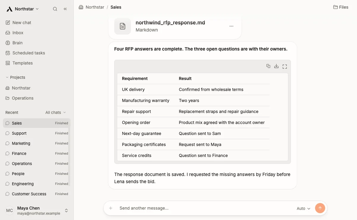Click the Files folder icon
This screenshot has height=220, width=357.
click(335, 7)
